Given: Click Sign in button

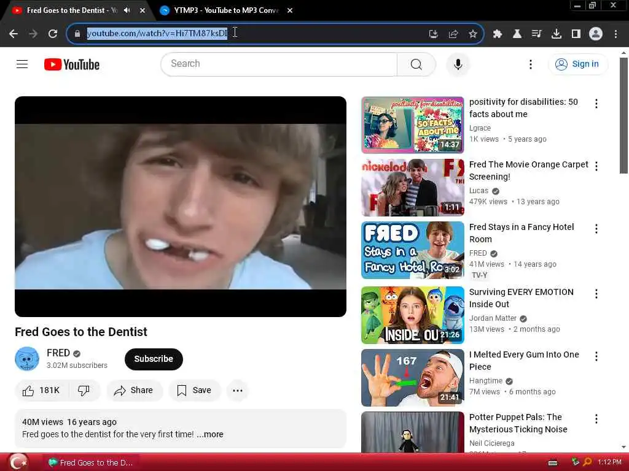Looking at the screenshot, I should click(x=577, y=64).
